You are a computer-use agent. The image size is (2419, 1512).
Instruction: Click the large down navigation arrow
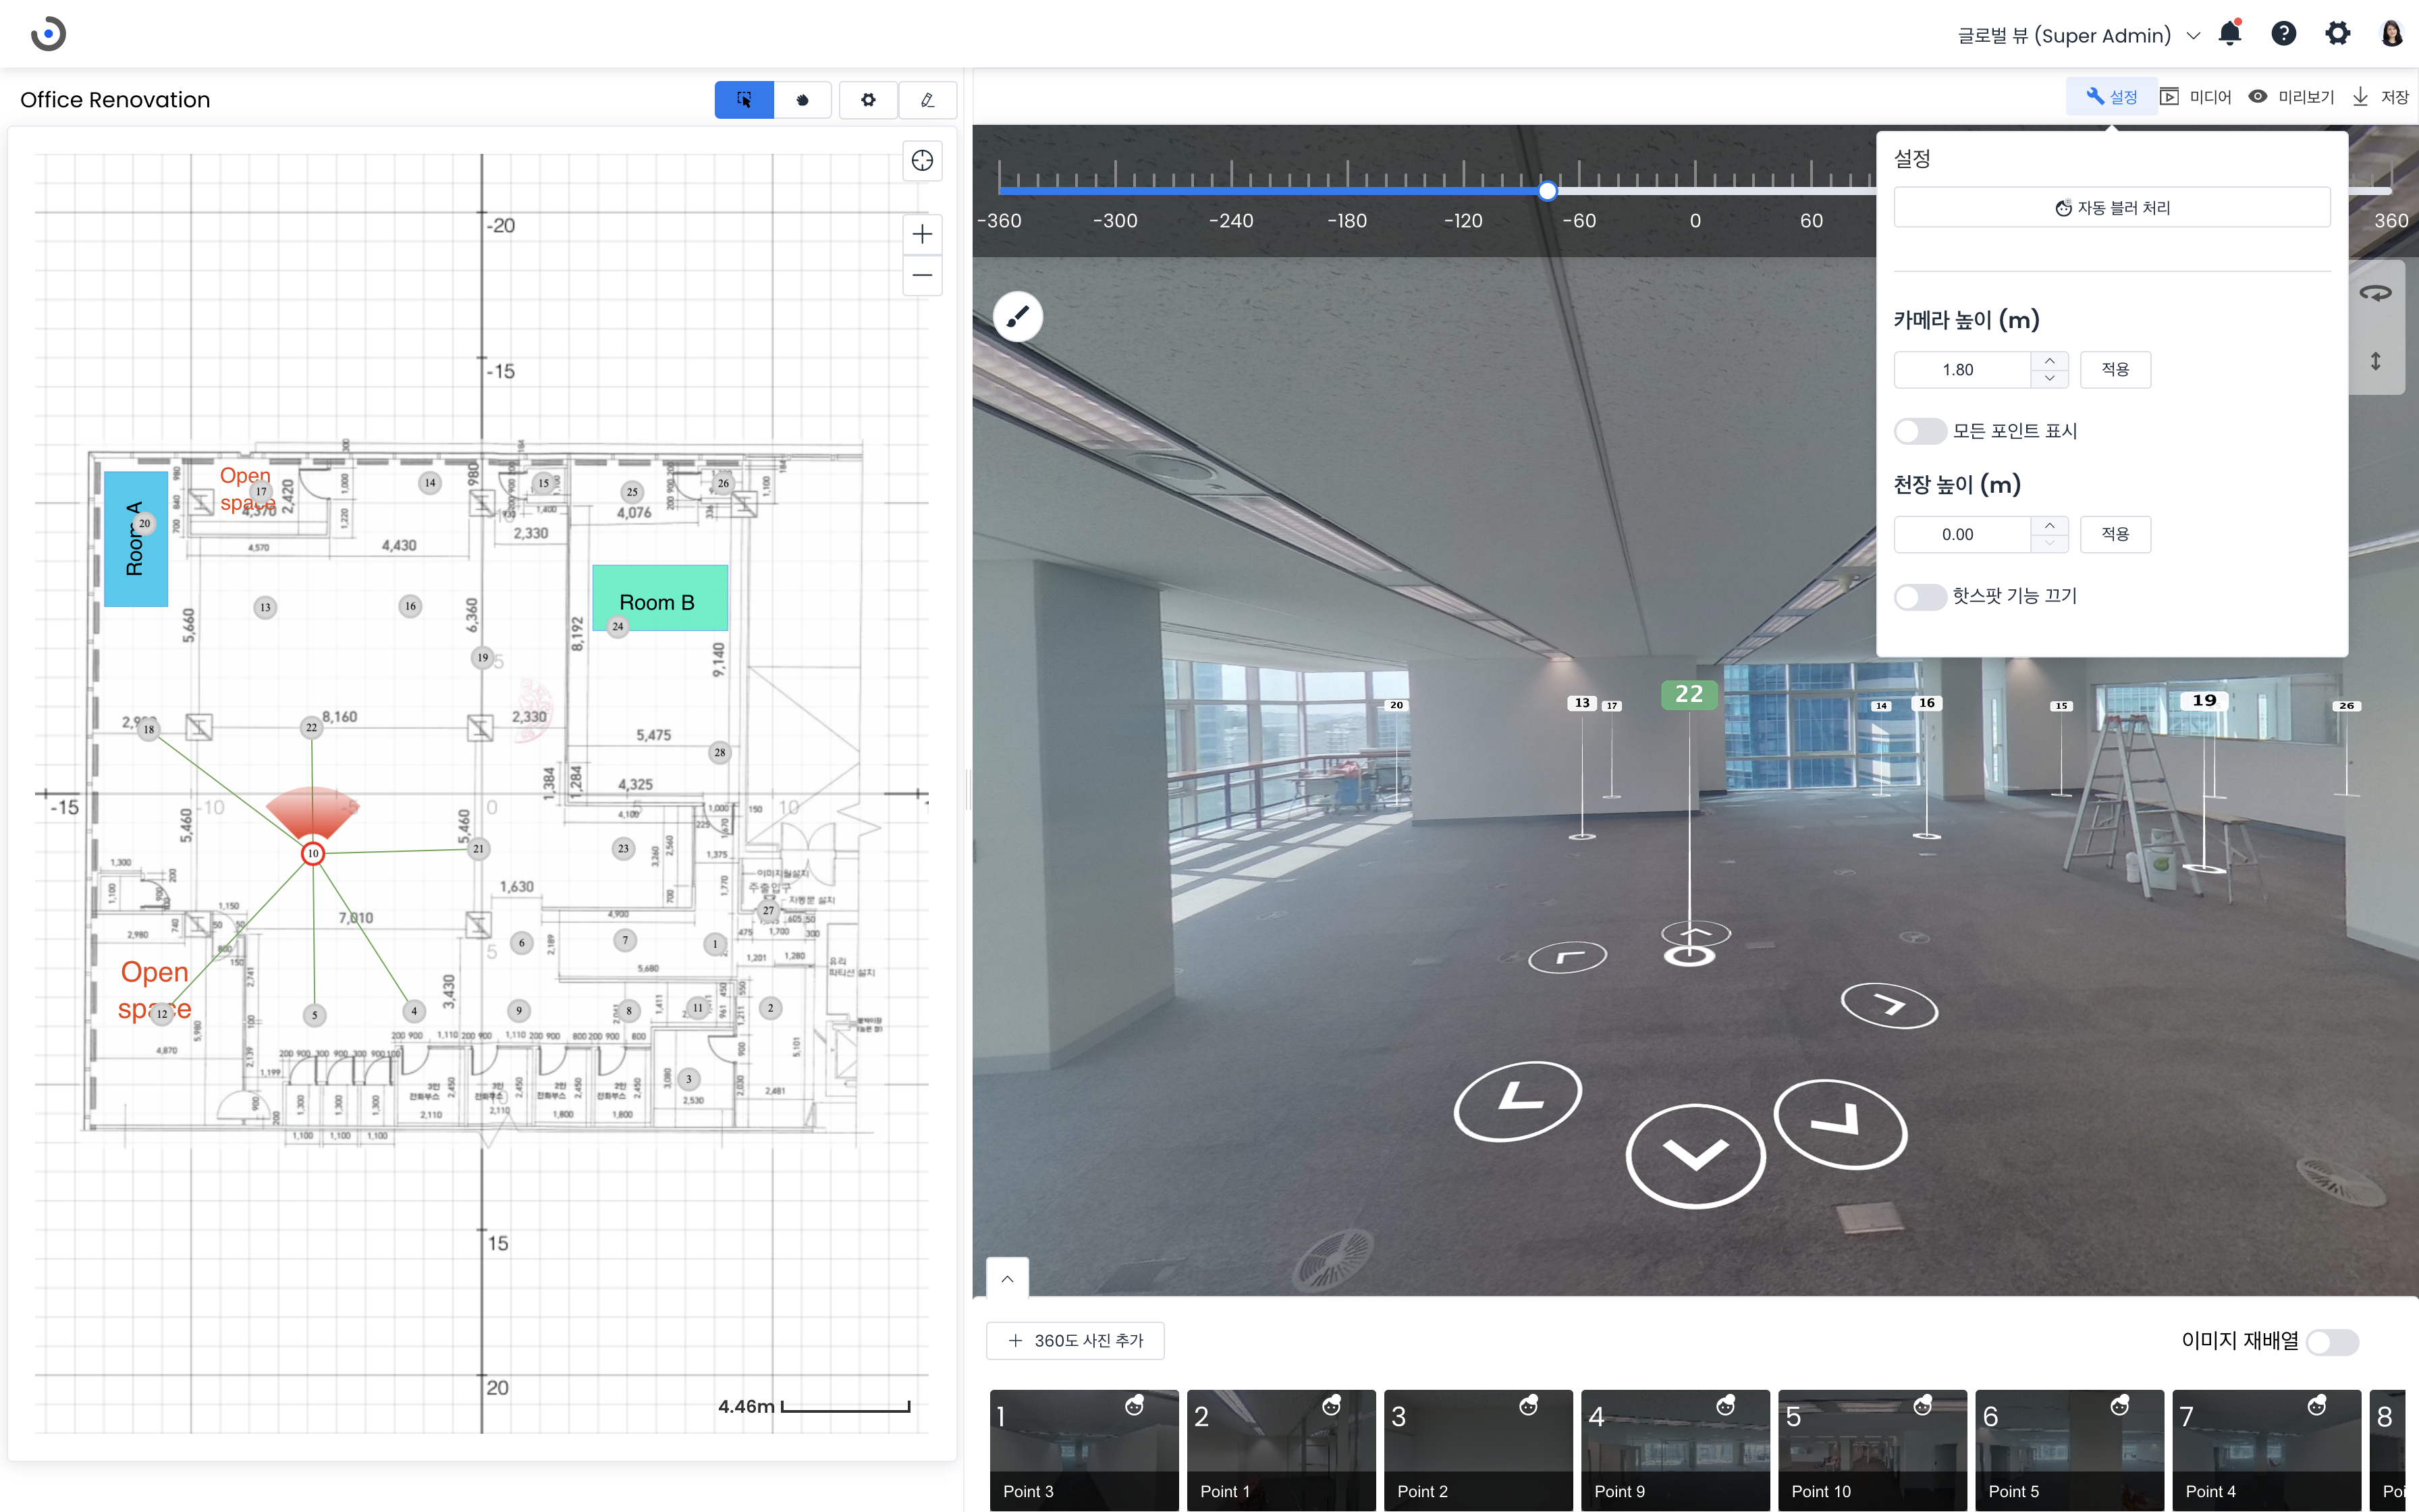[1695, 1156]
